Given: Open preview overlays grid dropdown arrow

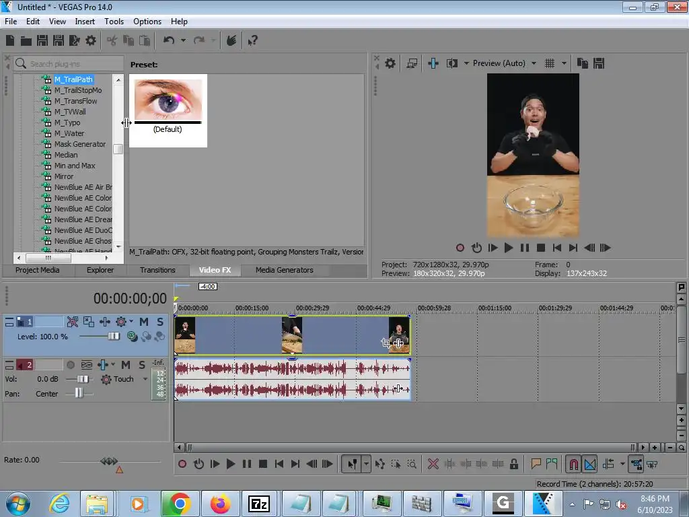Looking at the screenshot, I should point(564,63).
